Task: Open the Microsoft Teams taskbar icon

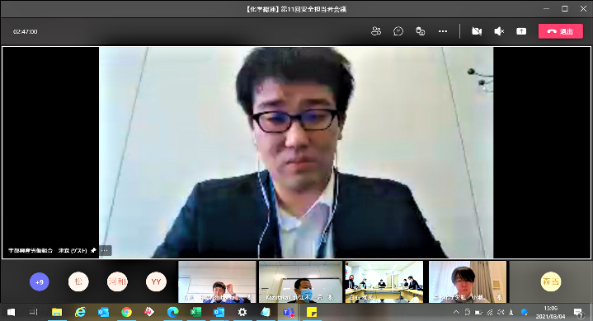Action: pyautogui.click(x=289, y=312)
